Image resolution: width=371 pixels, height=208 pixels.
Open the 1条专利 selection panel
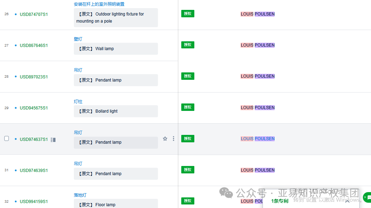click(280, 201)
